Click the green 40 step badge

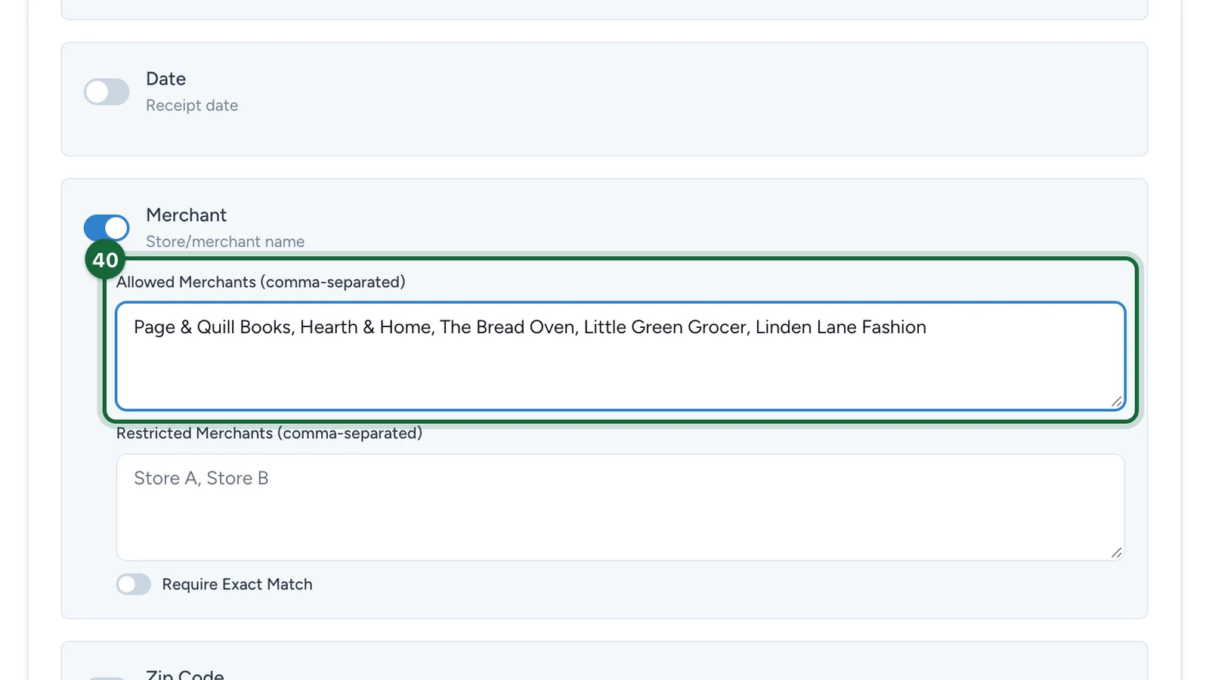(105, 260)
